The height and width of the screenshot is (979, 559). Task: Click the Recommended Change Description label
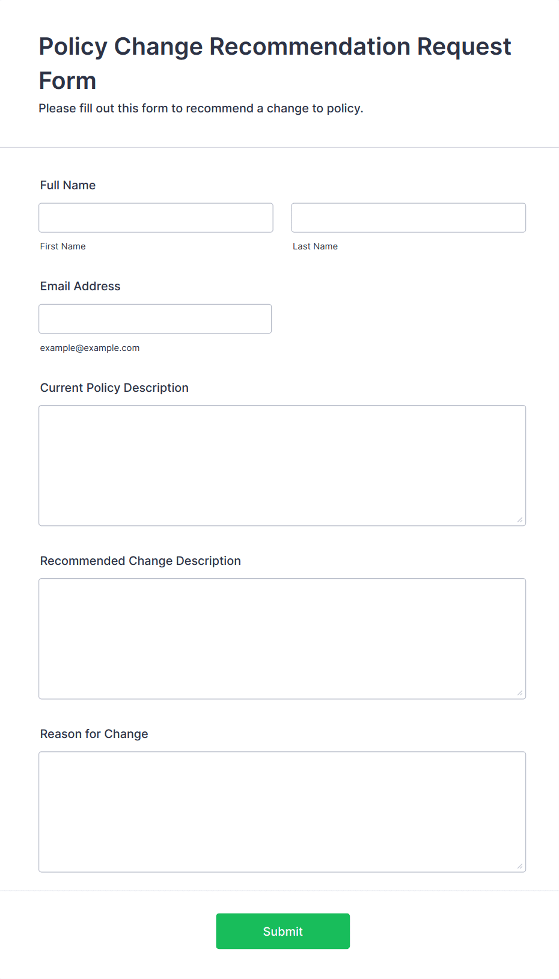pyautogui.click(x=141, y=561)
